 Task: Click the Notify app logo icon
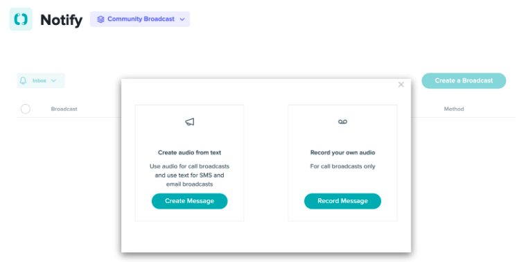(21, 19)
